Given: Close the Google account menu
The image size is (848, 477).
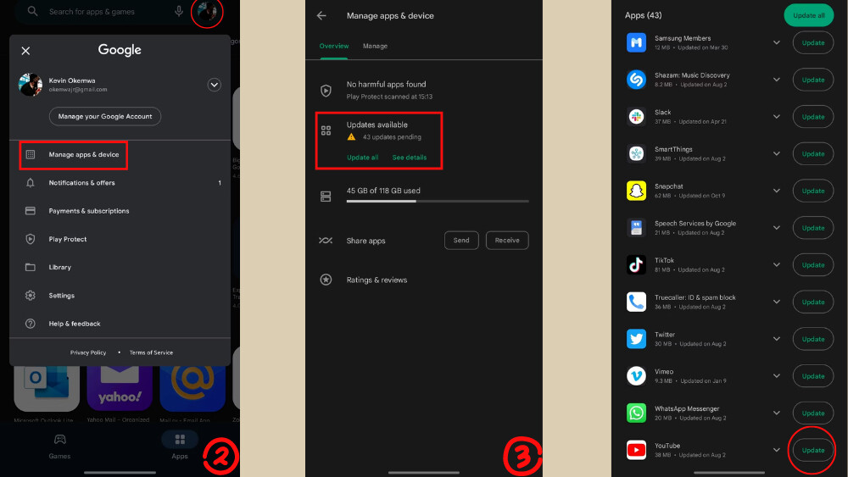Looking at the screenshot, I should [25, 51].
